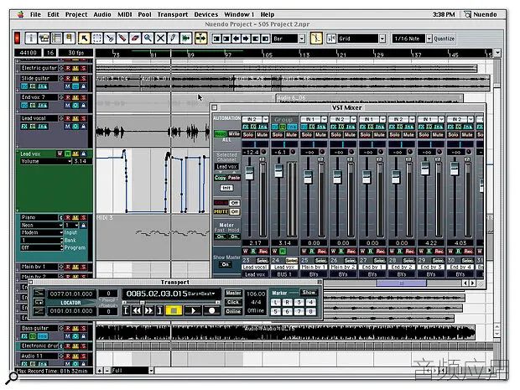Open the Bar ruler format dropdown
This screenshot has height=390, width=520.
pos(302,39)
